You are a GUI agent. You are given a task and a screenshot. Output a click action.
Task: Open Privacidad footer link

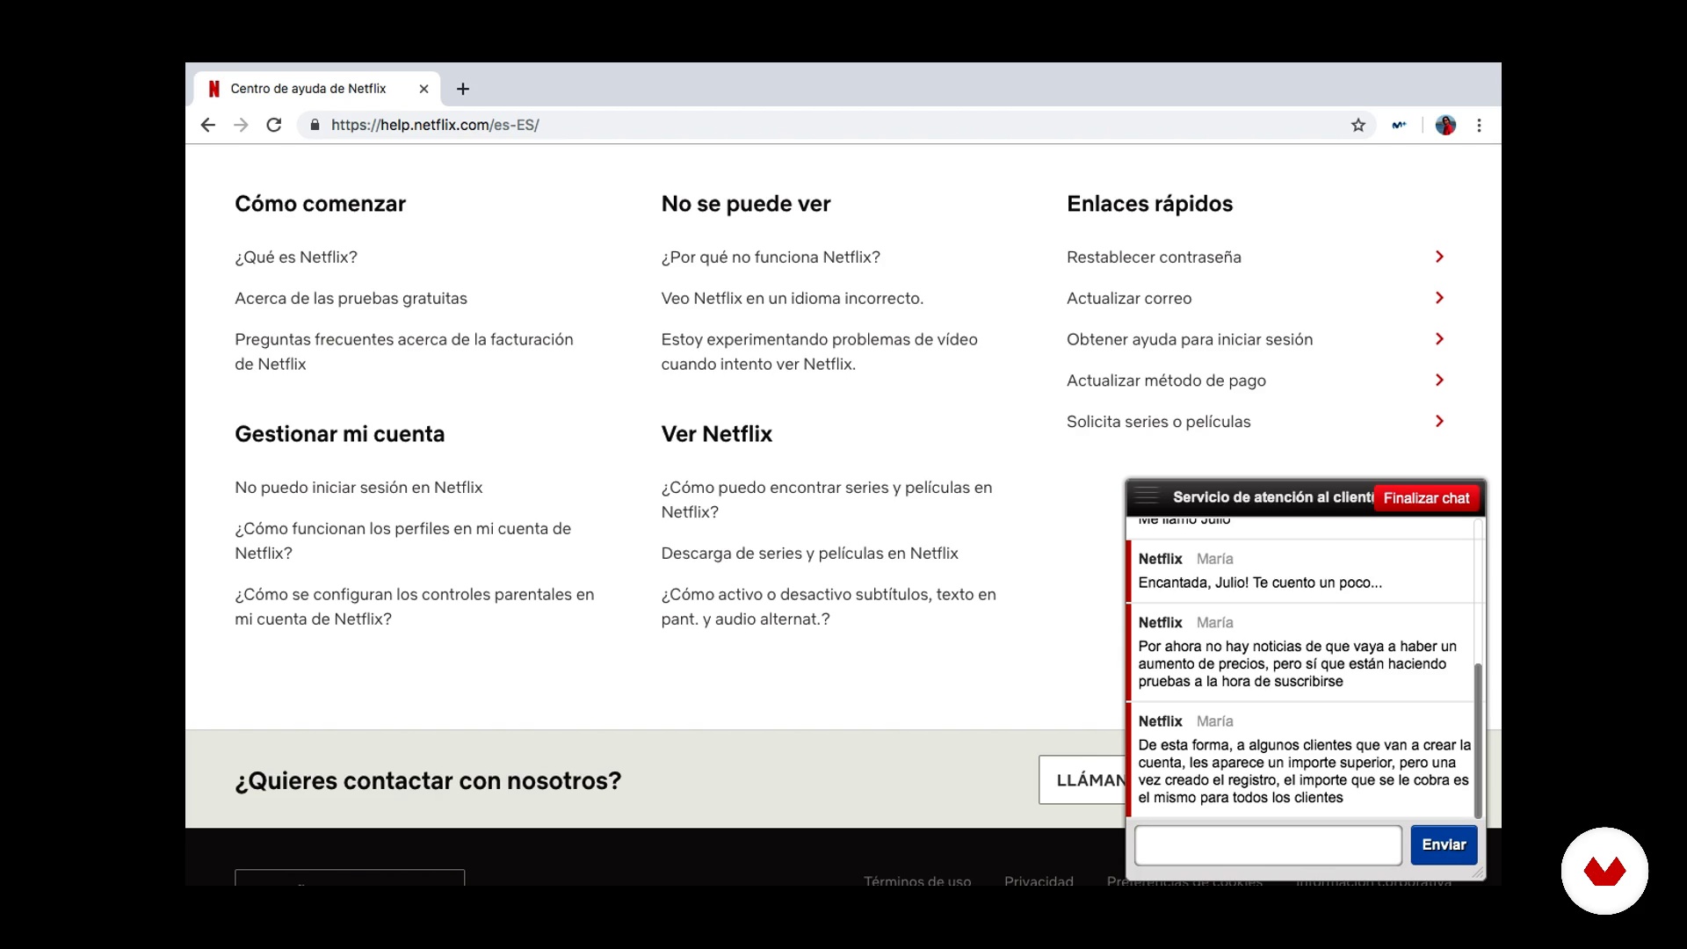click(x=1039, y=880)
